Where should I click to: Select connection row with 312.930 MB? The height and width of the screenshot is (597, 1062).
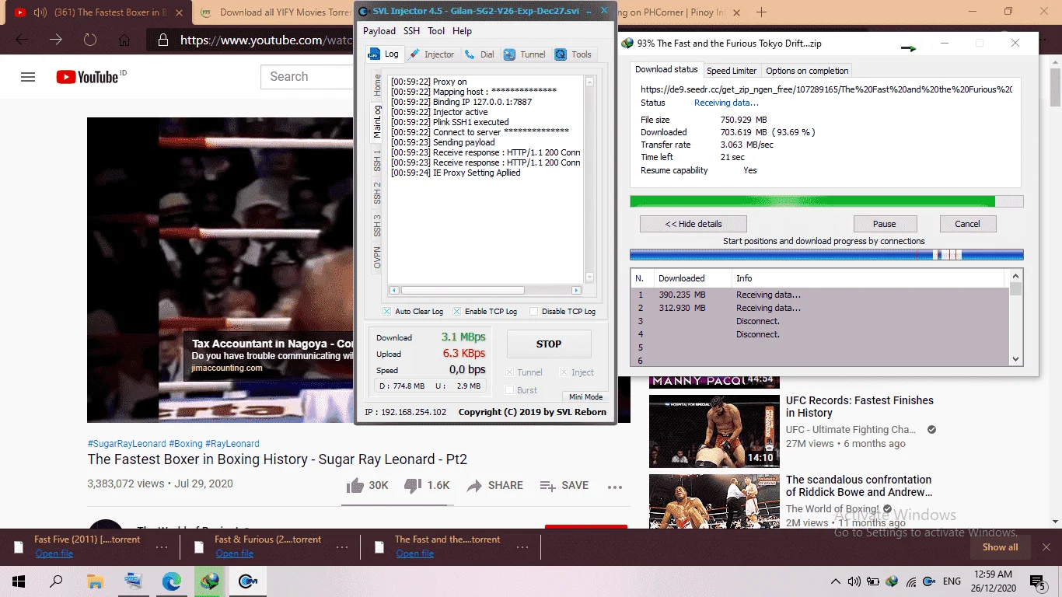pos(820,308)
